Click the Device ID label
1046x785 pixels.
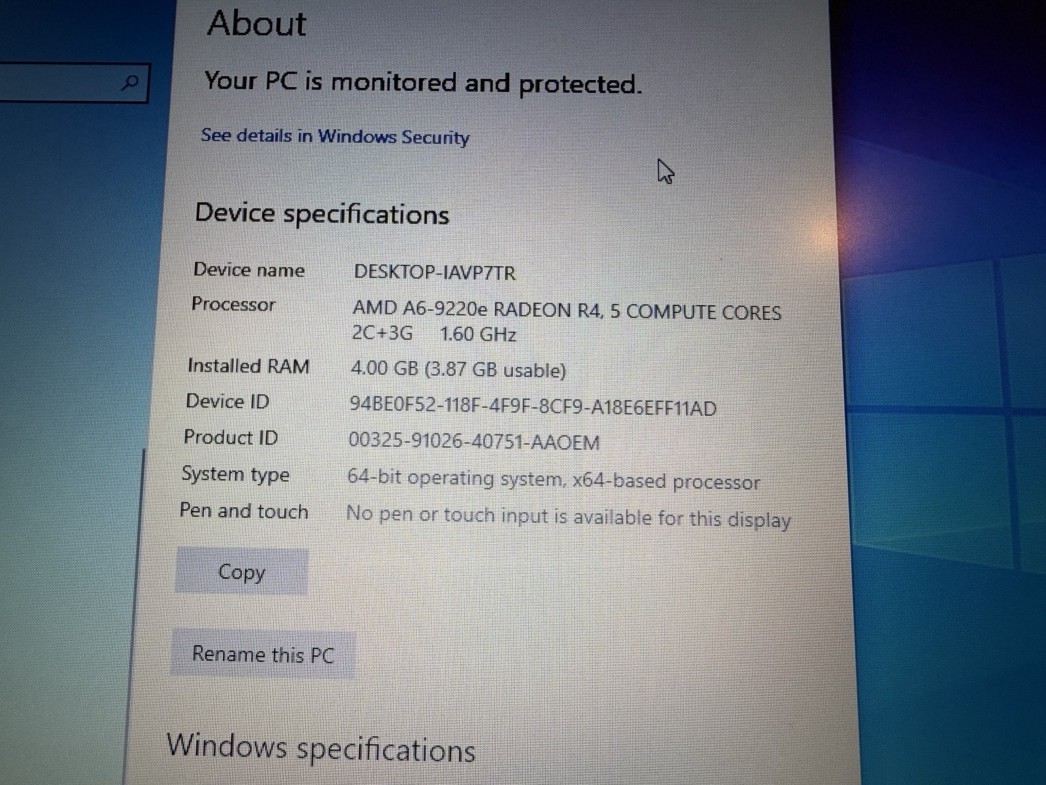(228, 401)
